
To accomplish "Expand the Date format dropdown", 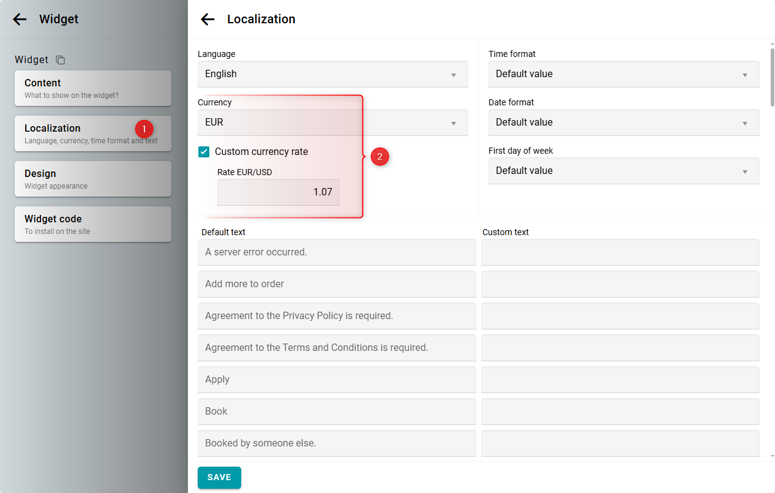I will tap(623, 122).
